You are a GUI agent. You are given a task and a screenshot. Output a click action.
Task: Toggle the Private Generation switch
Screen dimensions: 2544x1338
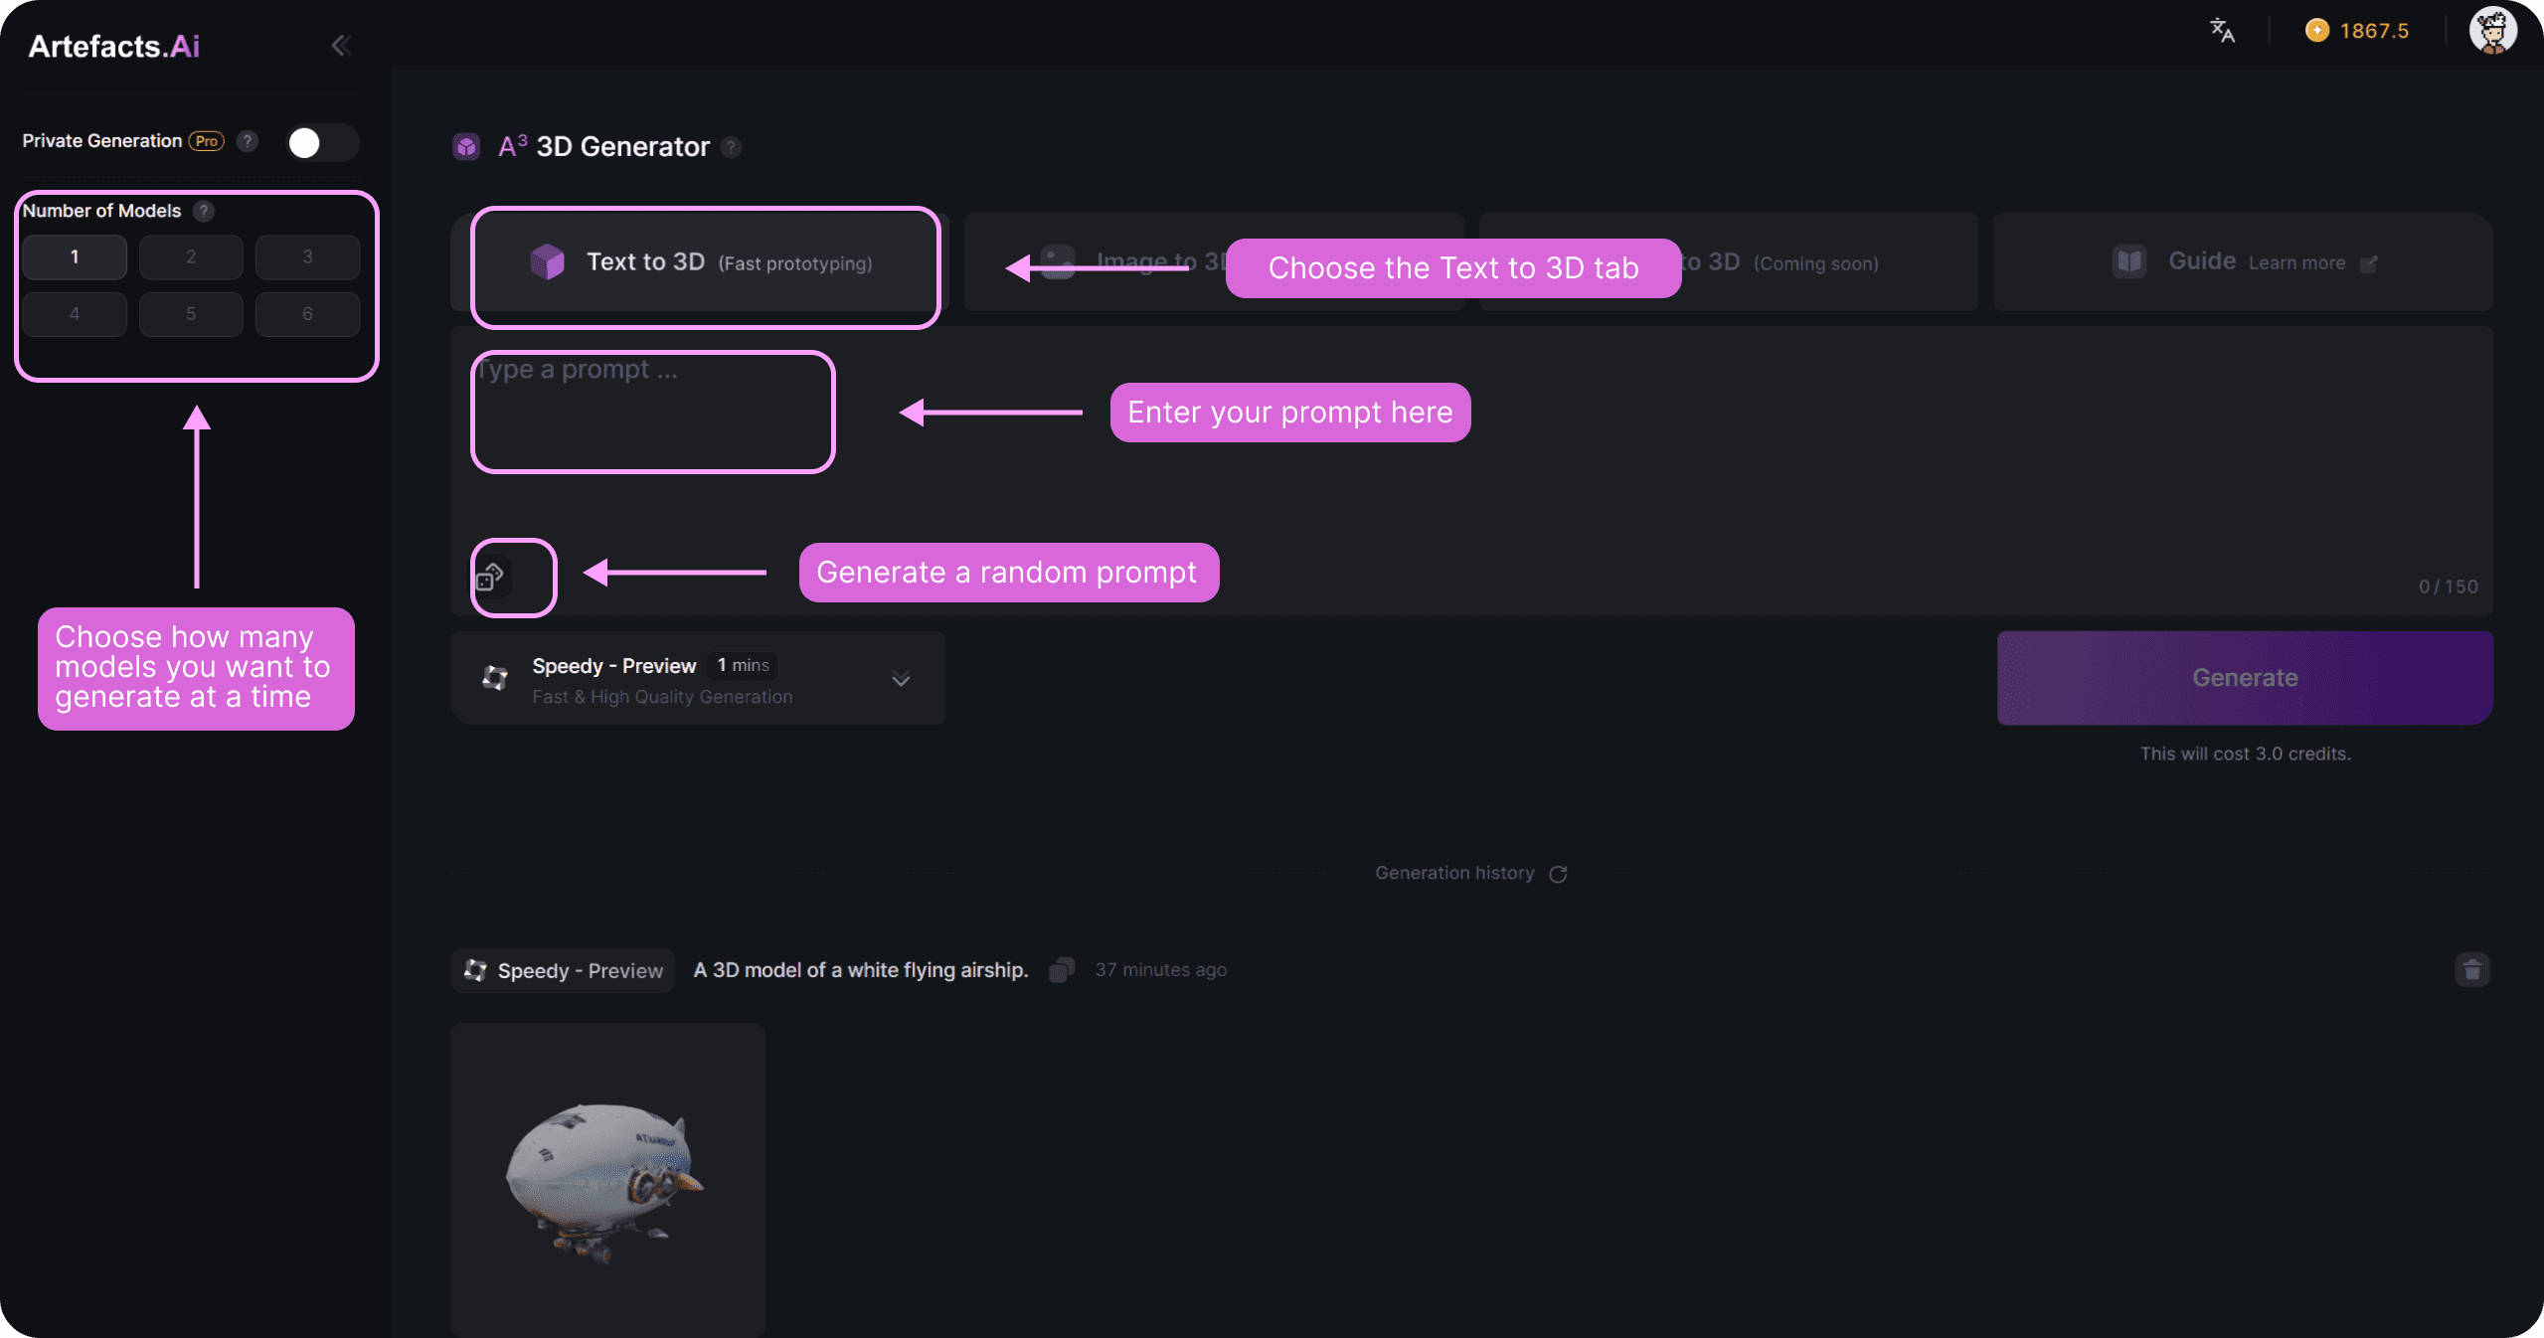point(322,142)
